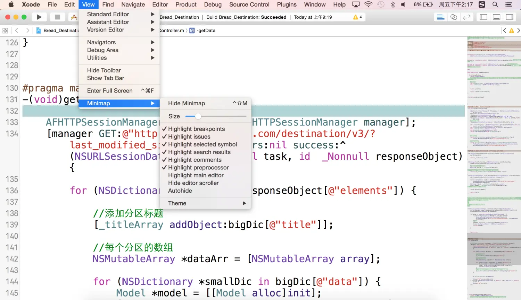Enable Autohide for the minimap
The width and height of the screenshot is (521, 300).
205,191
